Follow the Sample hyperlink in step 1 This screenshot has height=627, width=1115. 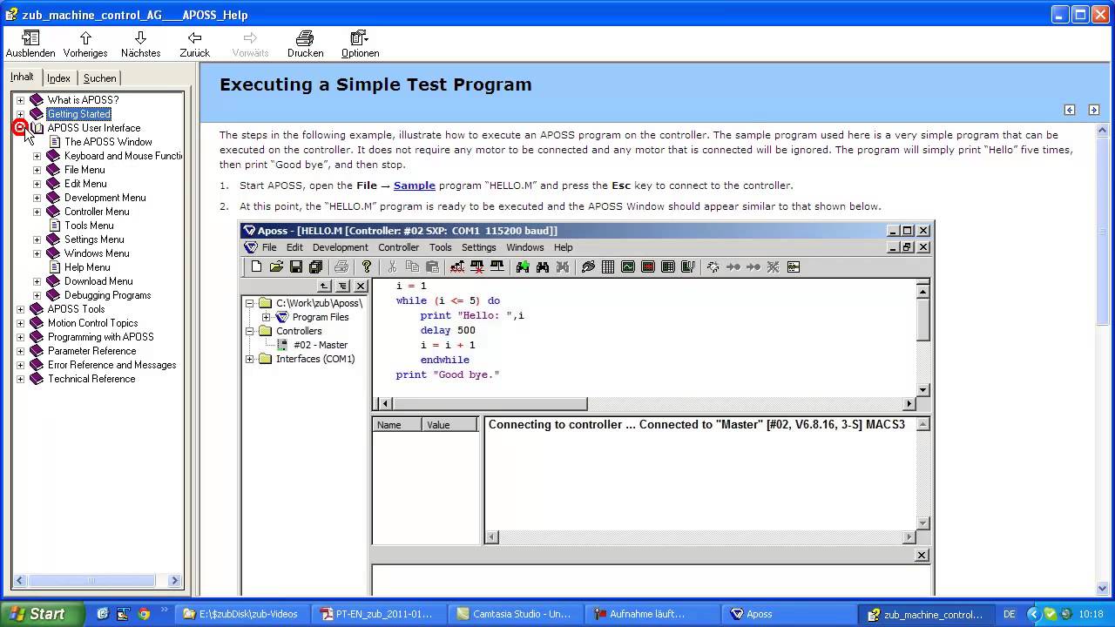coord(415,185)
